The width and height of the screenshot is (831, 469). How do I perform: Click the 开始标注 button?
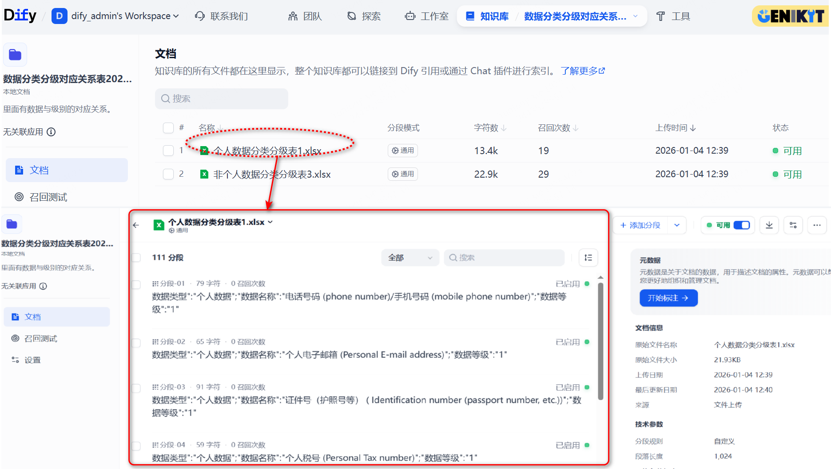click(x=668, y=298)
